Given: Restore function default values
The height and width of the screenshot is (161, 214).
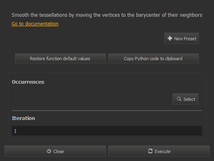Looking at the screenshot, I should click(x=60, y=59).
